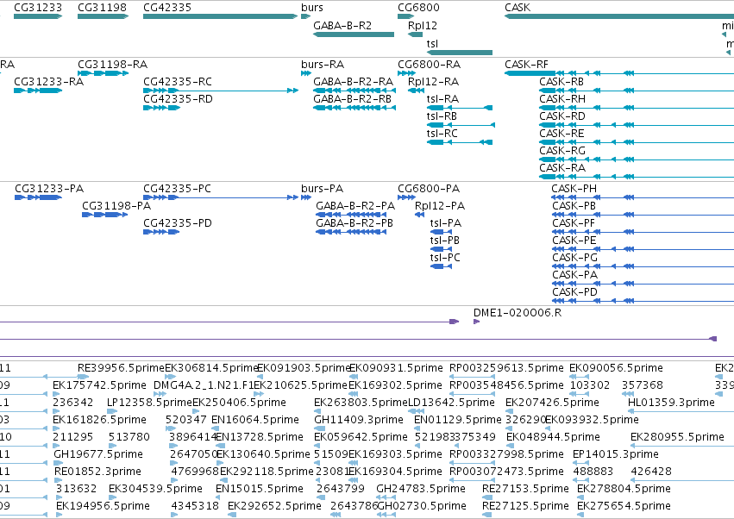Open the CASK-RF transcript label
The width and height of the screenshot is (734, 519).
(x=526, y=64)
